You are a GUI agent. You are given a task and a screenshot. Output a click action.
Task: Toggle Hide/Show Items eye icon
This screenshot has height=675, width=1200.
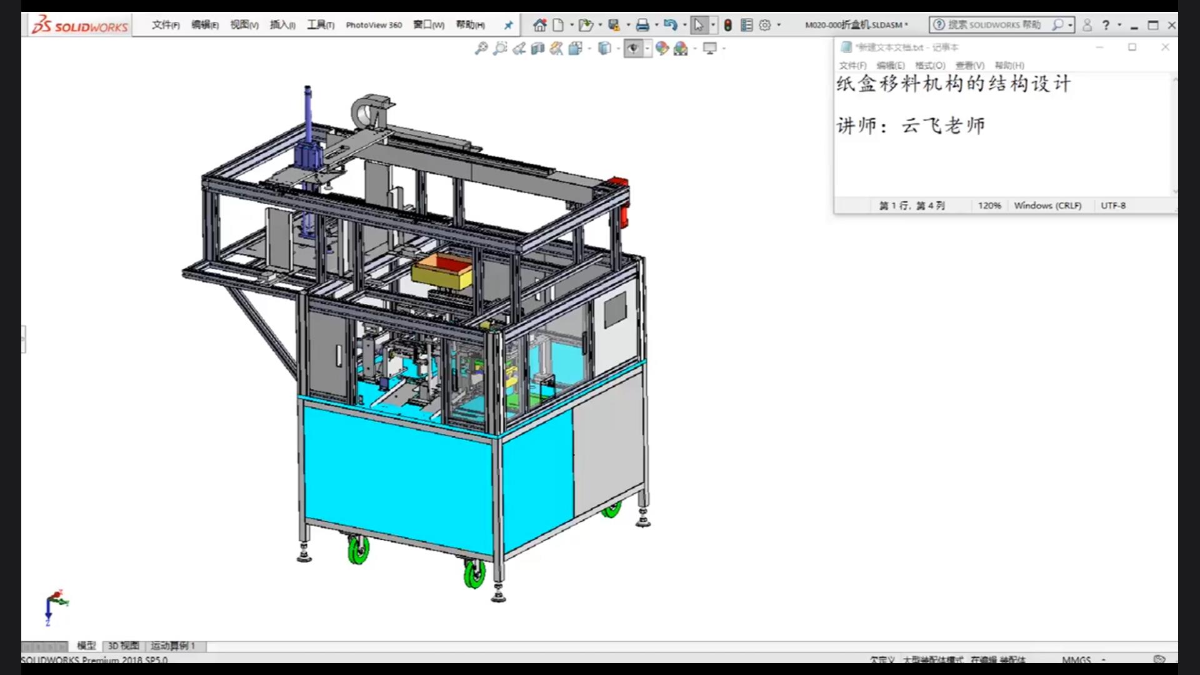tap(633, 48)
